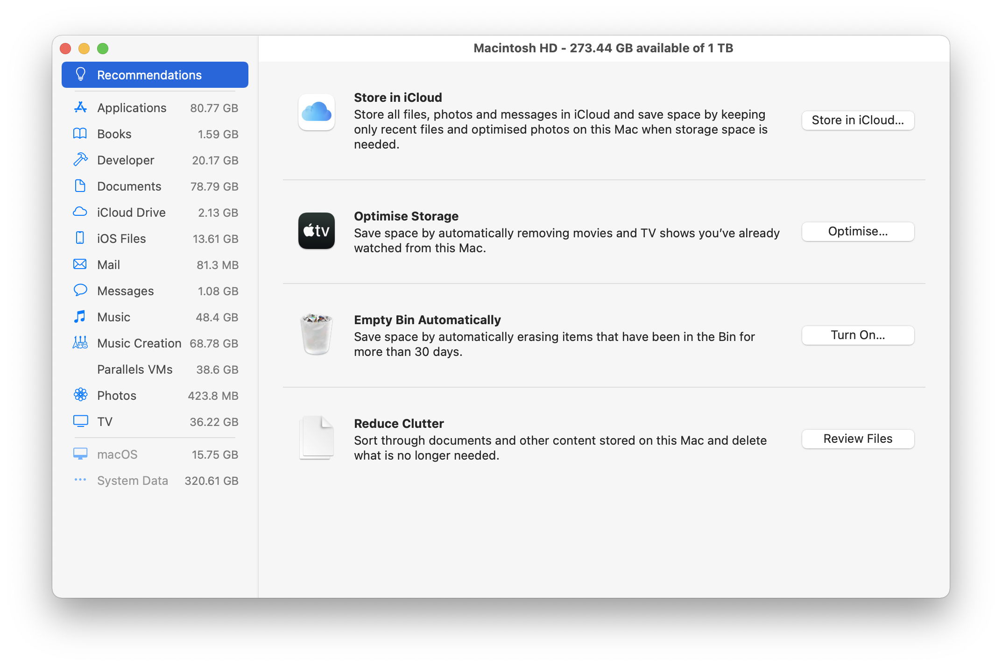1002x667 pixels.
Task: Click the macOS computer icon
Action: (80, 454)
